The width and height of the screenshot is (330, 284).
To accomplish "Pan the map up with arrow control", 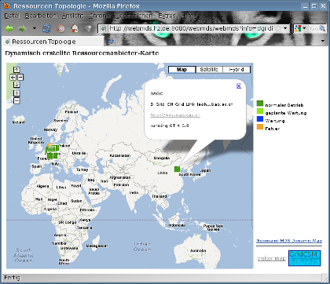I will 16,70.
